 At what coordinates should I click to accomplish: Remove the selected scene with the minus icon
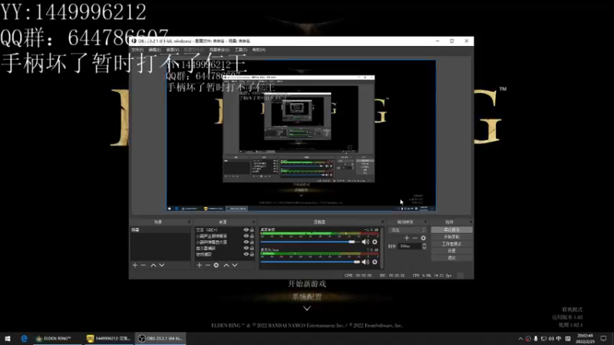[144, 265]
